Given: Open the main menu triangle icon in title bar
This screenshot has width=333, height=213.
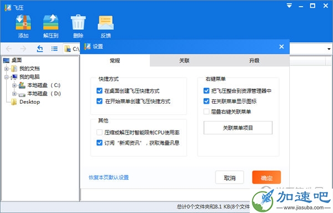Looking at the screenshot, I should point(289,6).
